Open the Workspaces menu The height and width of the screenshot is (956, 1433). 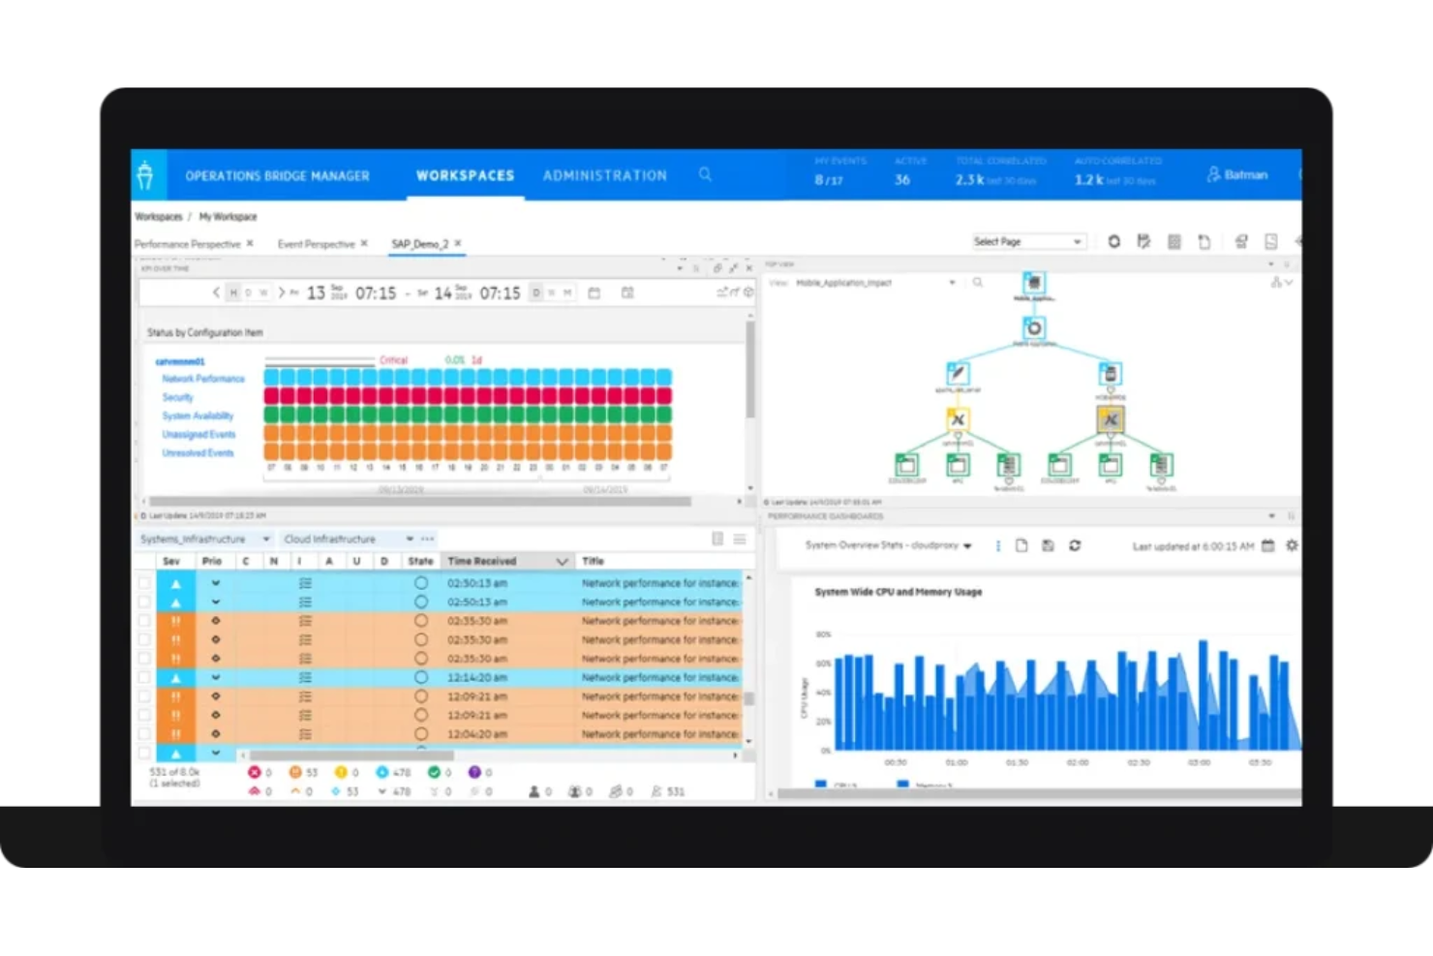(x=466, y=175)
